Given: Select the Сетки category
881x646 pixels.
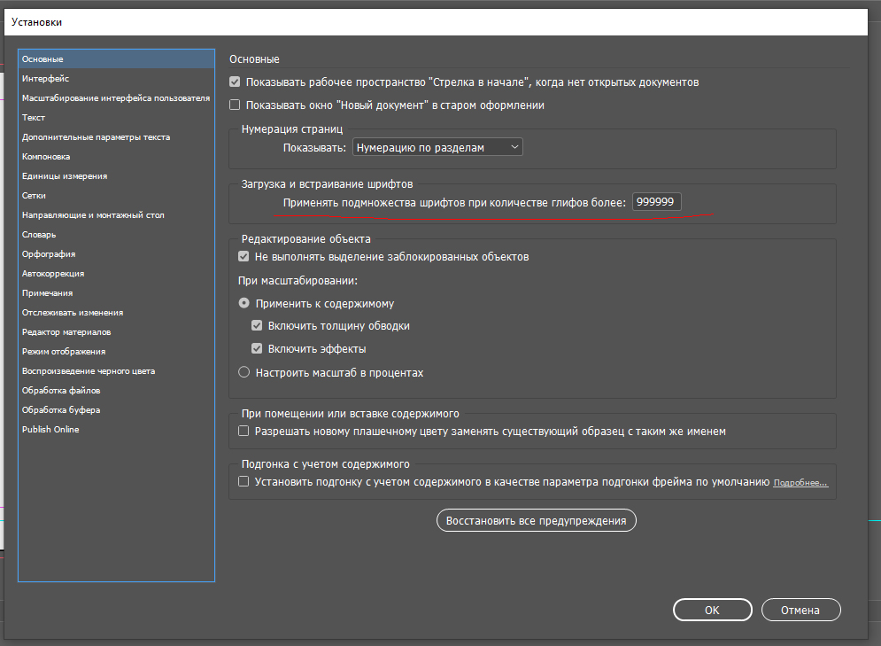Looking at the screenshot, I should click(116, 196).
